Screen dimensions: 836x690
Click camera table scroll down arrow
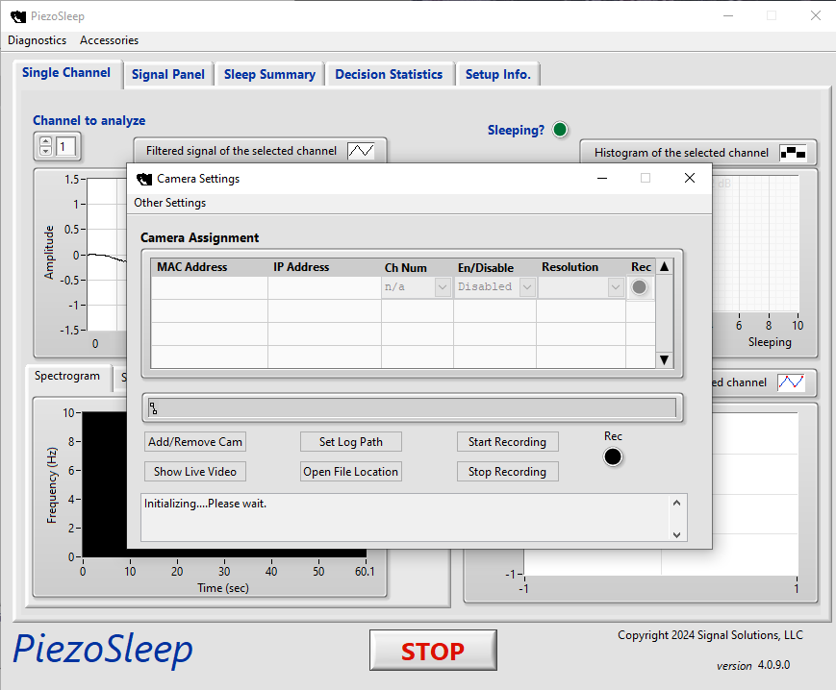click(x=665, y=360)
